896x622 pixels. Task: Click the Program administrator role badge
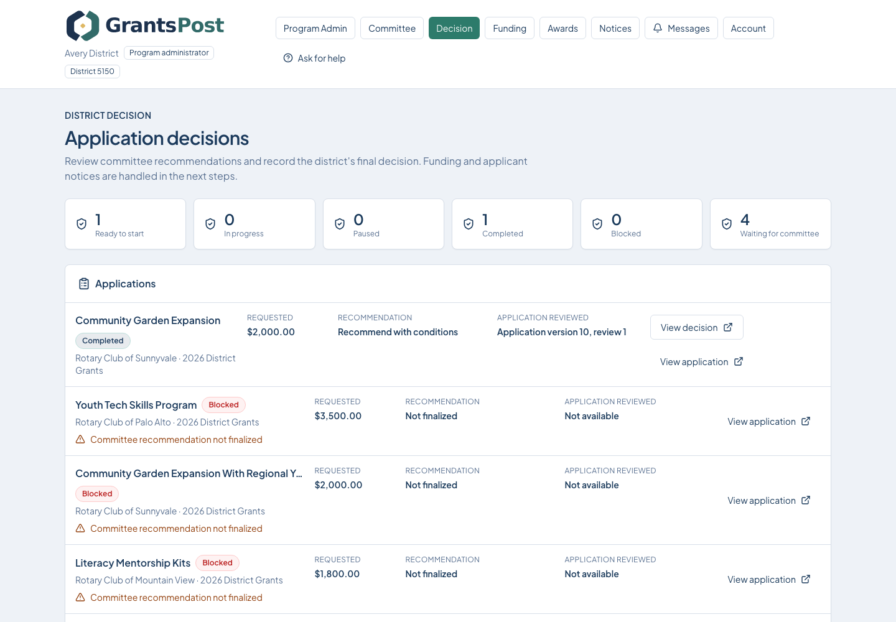pos(169,53)
